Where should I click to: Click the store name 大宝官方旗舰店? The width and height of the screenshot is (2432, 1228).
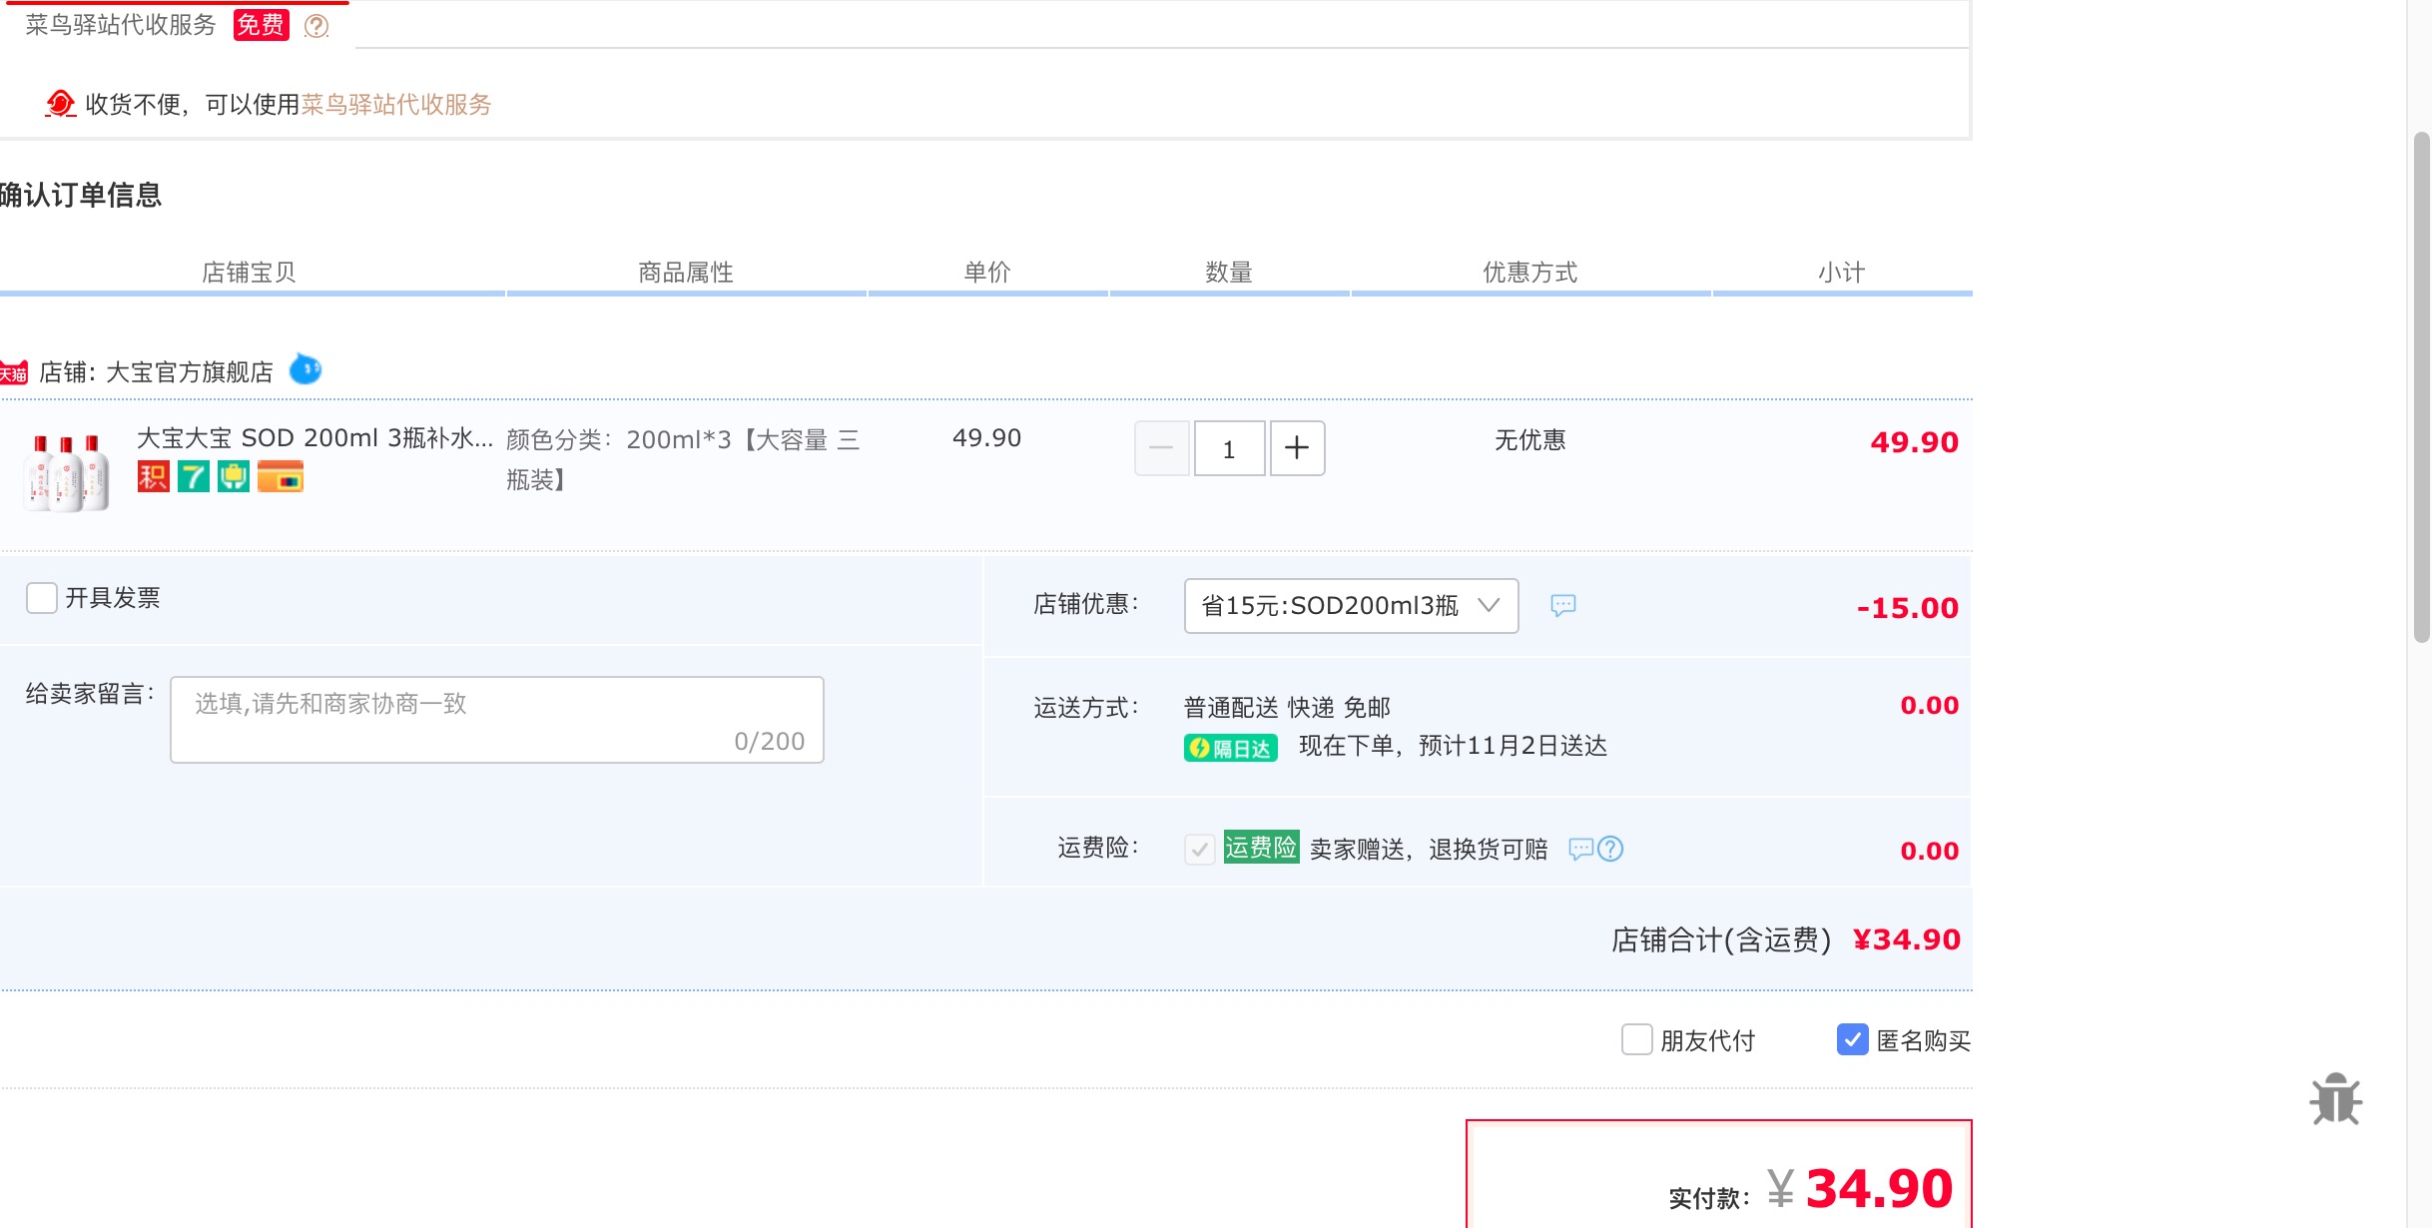coord(190,372)
